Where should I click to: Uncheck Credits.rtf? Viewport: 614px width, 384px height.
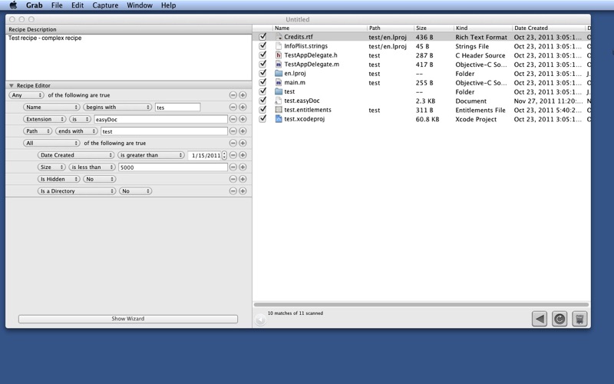click(262, 36)
